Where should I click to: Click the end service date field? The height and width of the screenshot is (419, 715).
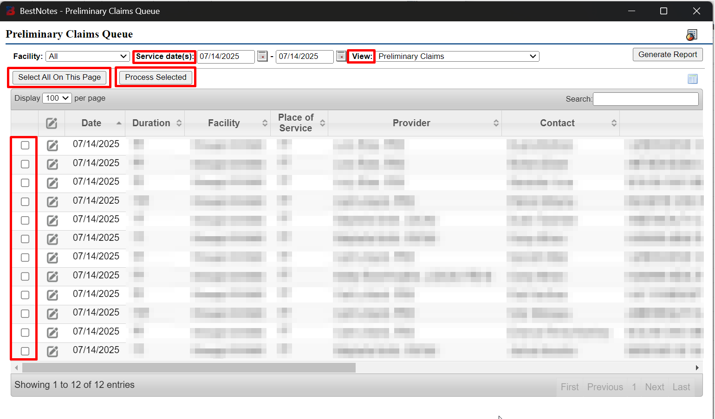305,56
